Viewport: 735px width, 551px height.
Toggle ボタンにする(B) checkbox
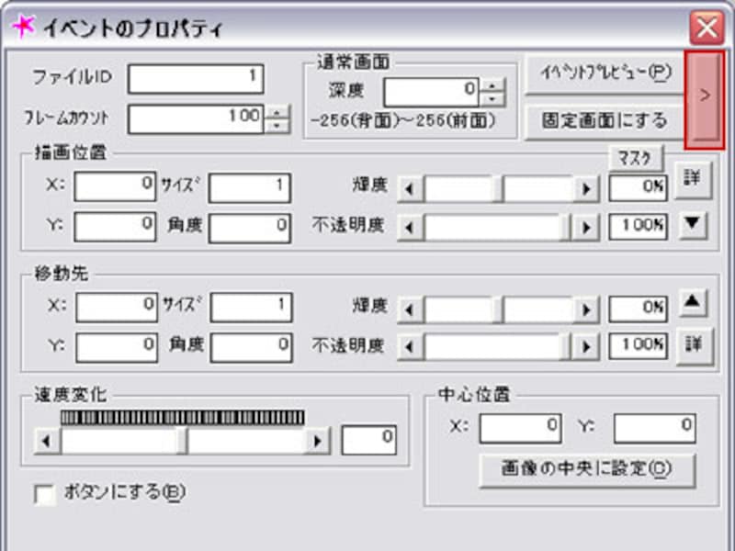(x=45, y=494)
